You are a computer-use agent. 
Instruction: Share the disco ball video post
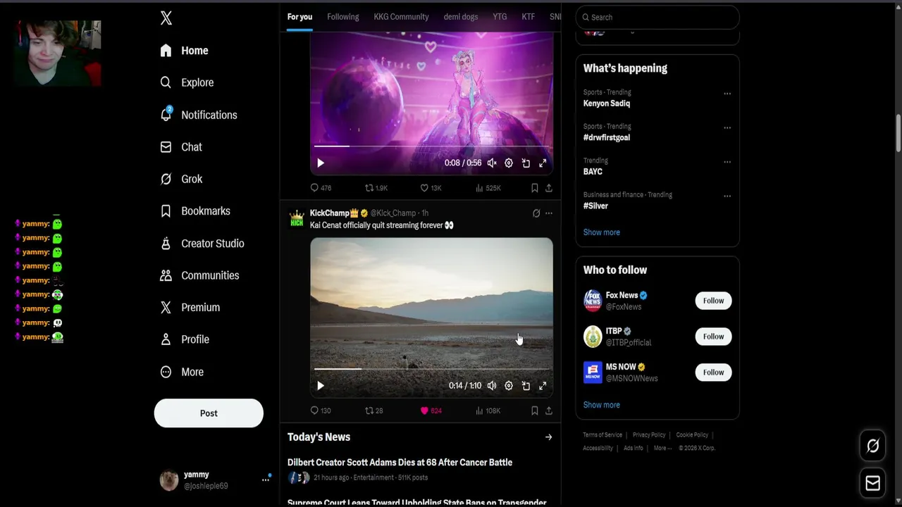click(x=549, y=188)
